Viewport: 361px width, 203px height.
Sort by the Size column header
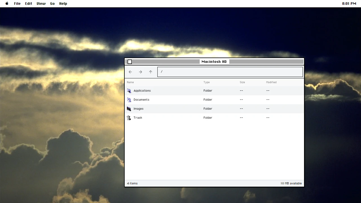[242, 82]
